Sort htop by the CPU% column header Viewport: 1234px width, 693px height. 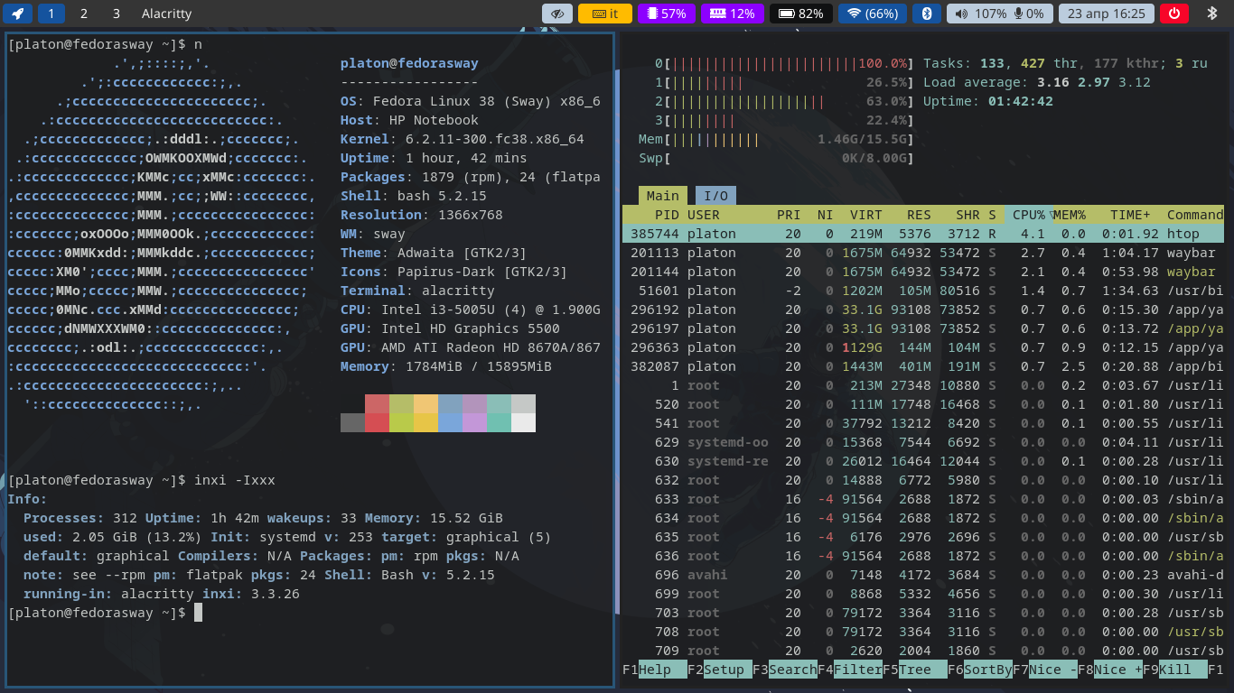click(x=1028, y=215)
